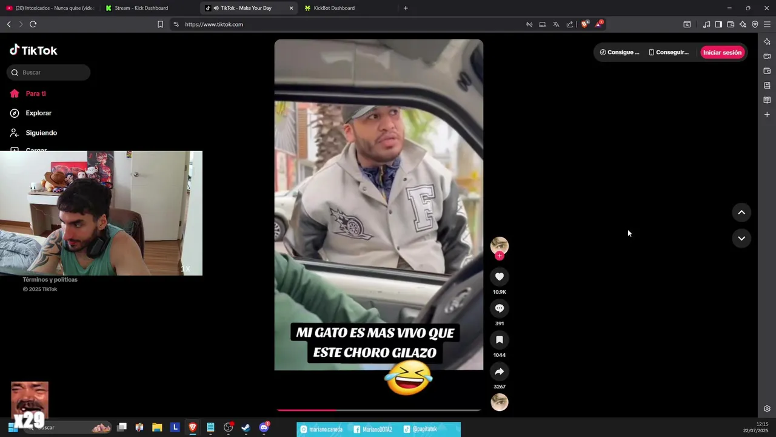Open the creator avatar above the like button
Image resolution: width=776 pixels, height=437 pixels.
click(x=500, y=245)
